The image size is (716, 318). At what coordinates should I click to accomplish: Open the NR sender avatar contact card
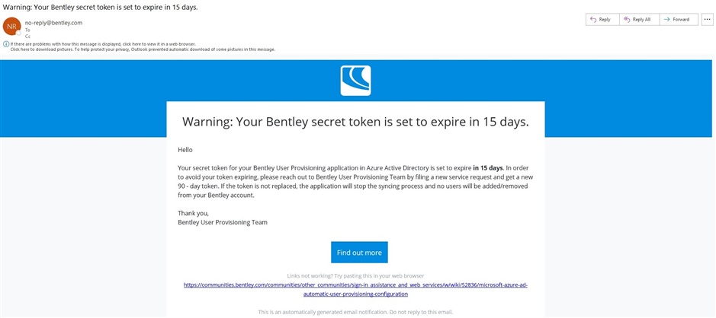[x=11, y=26]
